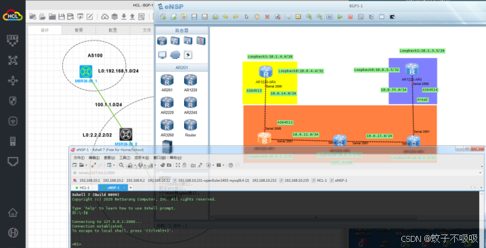Click the eNSP new topology icon
This screenshot has height=248, width=486.
click(162, 17)
